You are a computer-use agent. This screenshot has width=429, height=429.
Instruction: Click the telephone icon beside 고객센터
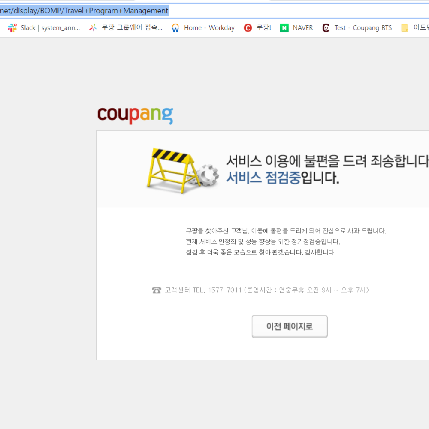click(x=156, y=290)
